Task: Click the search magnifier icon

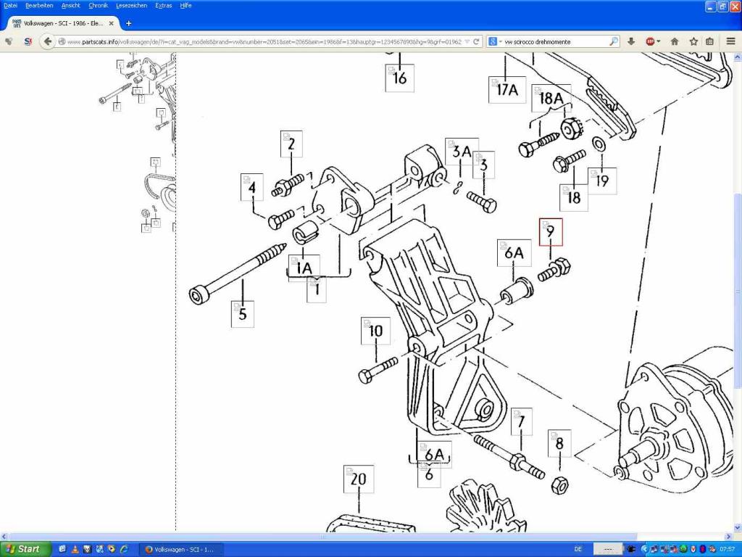Action: (x=614, y=41)
